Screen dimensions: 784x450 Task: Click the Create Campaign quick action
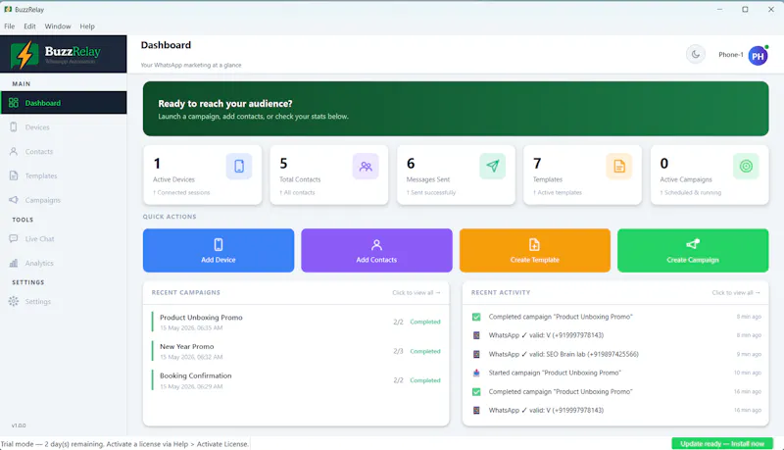693,251
